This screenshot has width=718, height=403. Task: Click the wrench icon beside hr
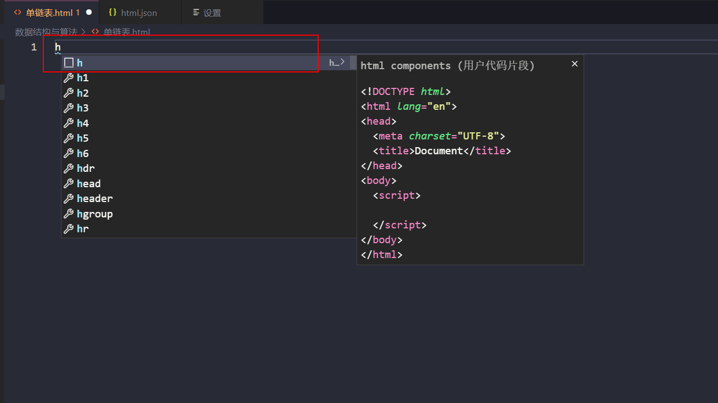(x=69, y=229)
